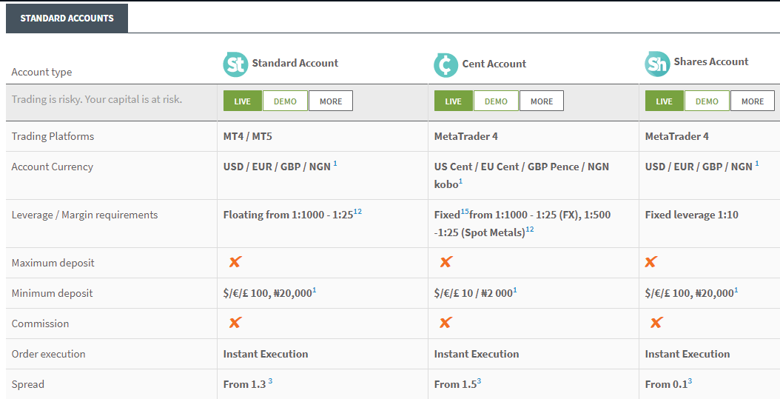Click Standard Account maximum deposit X icon
This screenshot has width=780, height=399.
point(235,262)
